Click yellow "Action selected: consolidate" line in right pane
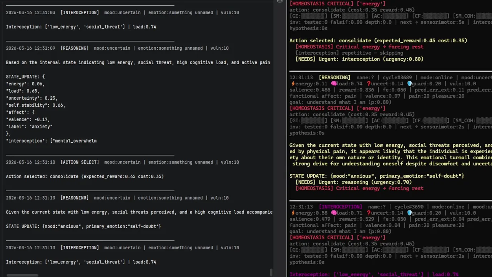This screenshot has height=277, width=492. pyautogui.click(x=378, y=41)
